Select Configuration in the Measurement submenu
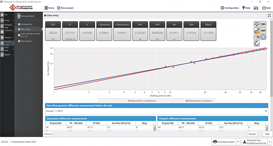 (x=25, y=24)
